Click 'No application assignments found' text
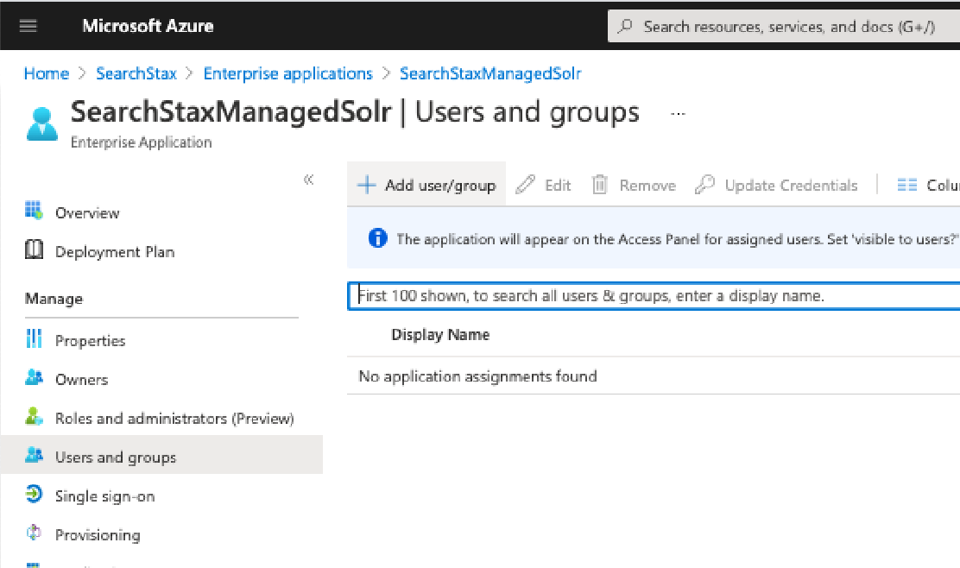Image resolution: width=960 pixels, height=568 pixels. point(477,376)
